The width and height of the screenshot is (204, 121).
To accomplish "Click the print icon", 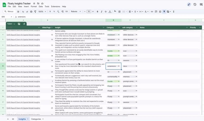I will click(x=31, y=11).
